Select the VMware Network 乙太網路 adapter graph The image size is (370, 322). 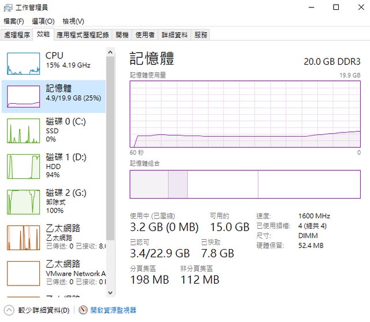coord(24,273)
